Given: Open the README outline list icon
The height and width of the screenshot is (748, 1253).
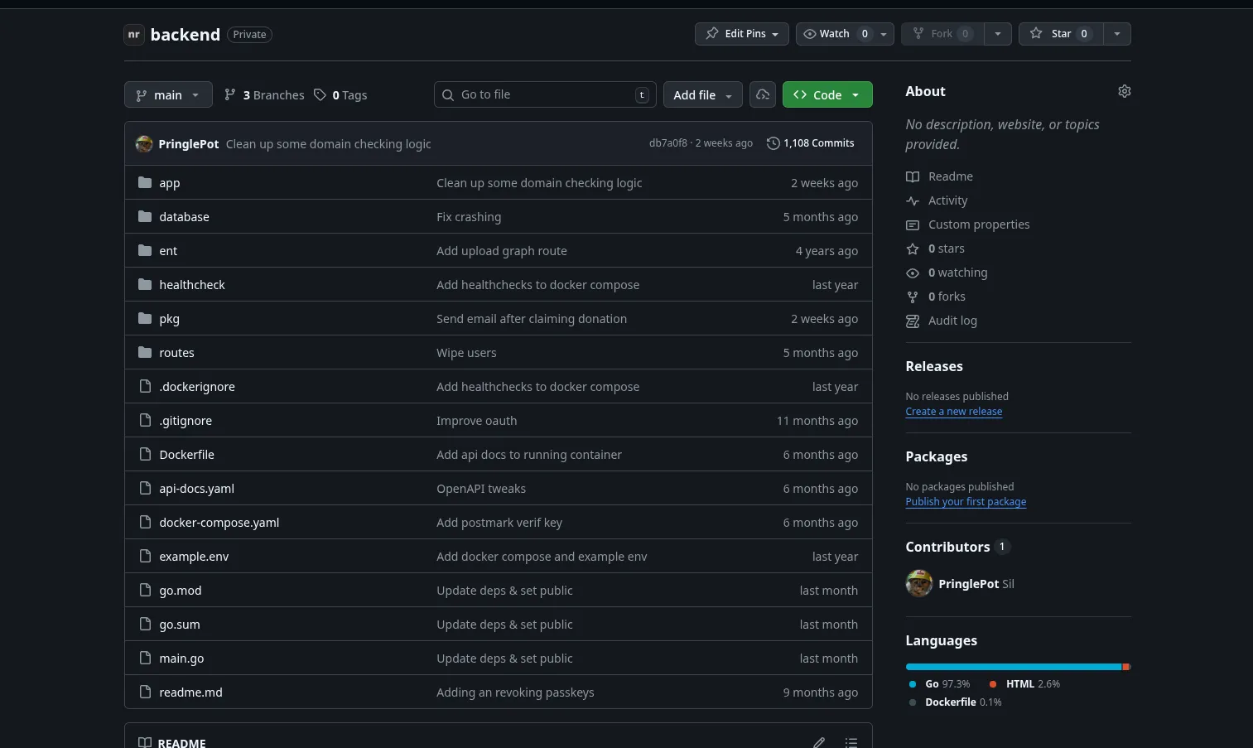Looking at the screenshot, I should tap(851, 741).
